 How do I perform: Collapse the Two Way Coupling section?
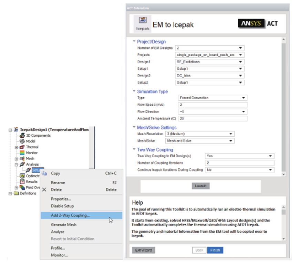point(134,149)
